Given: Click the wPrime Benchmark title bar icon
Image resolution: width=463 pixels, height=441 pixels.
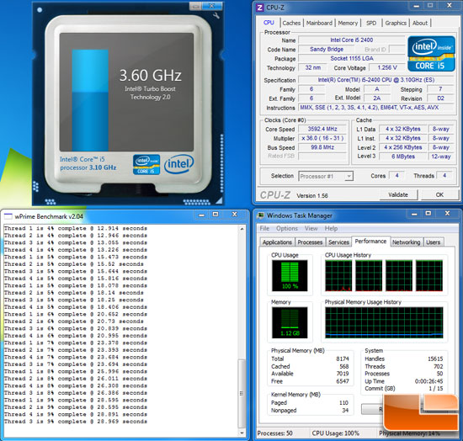Looking at the screenshot, I should click(8, 216).
